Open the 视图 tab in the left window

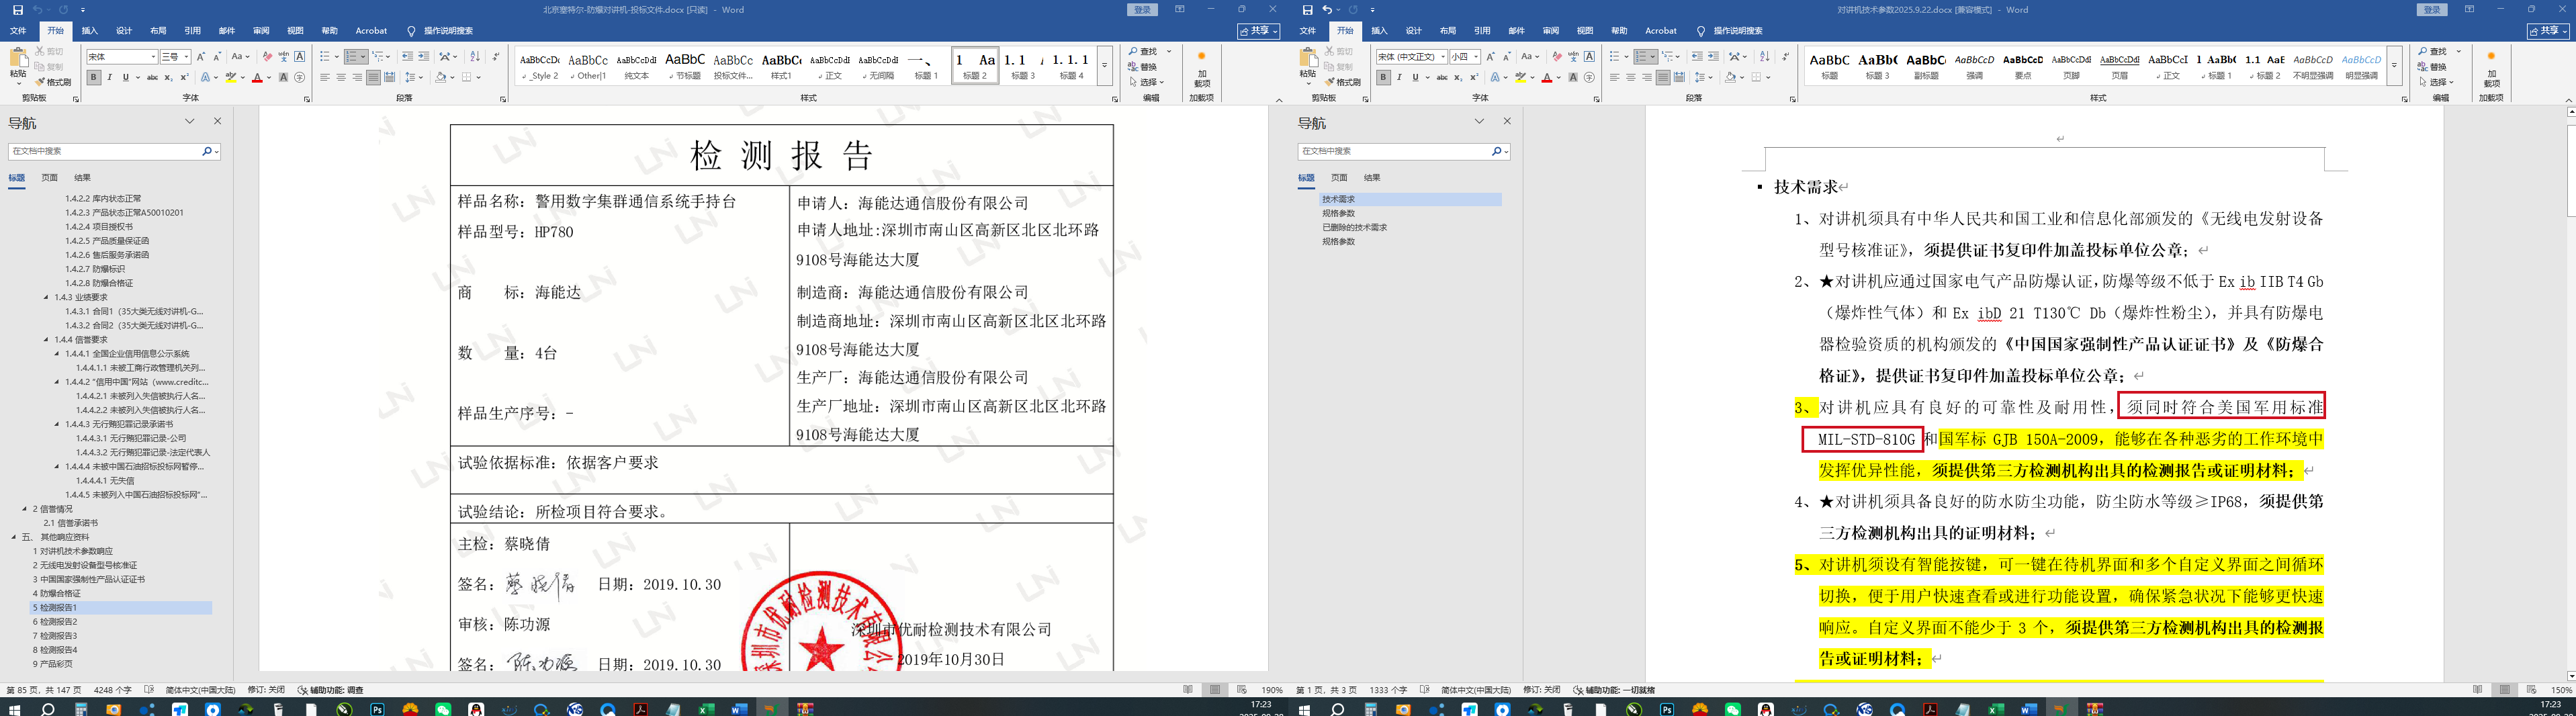tap(295, 31)
